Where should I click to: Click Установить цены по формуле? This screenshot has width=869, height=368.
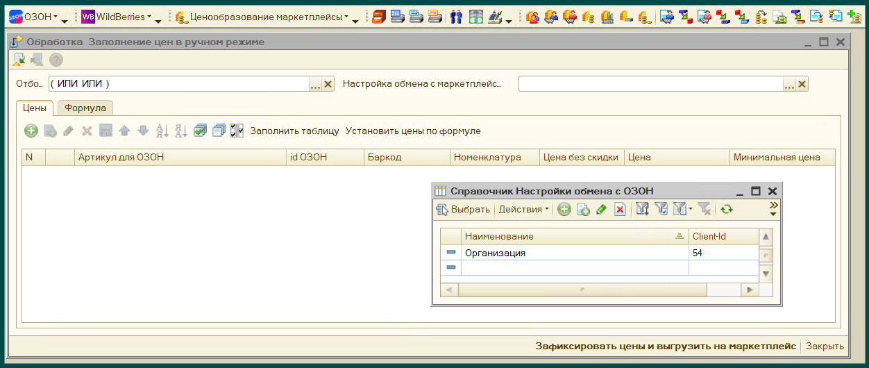[x=413, y=131]
